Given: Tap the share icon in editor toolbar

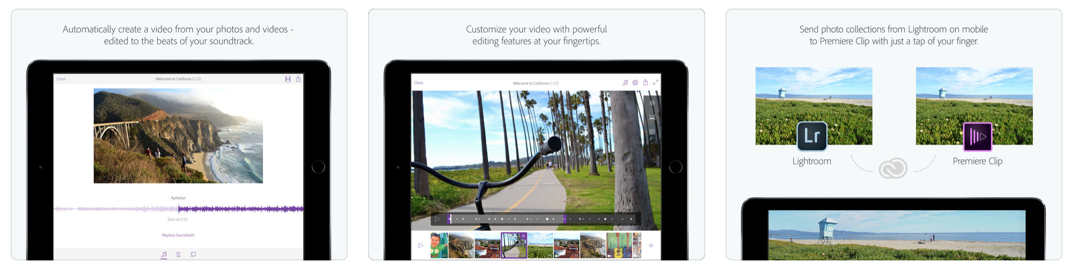Looking at the screenshot, I should 646,82.
